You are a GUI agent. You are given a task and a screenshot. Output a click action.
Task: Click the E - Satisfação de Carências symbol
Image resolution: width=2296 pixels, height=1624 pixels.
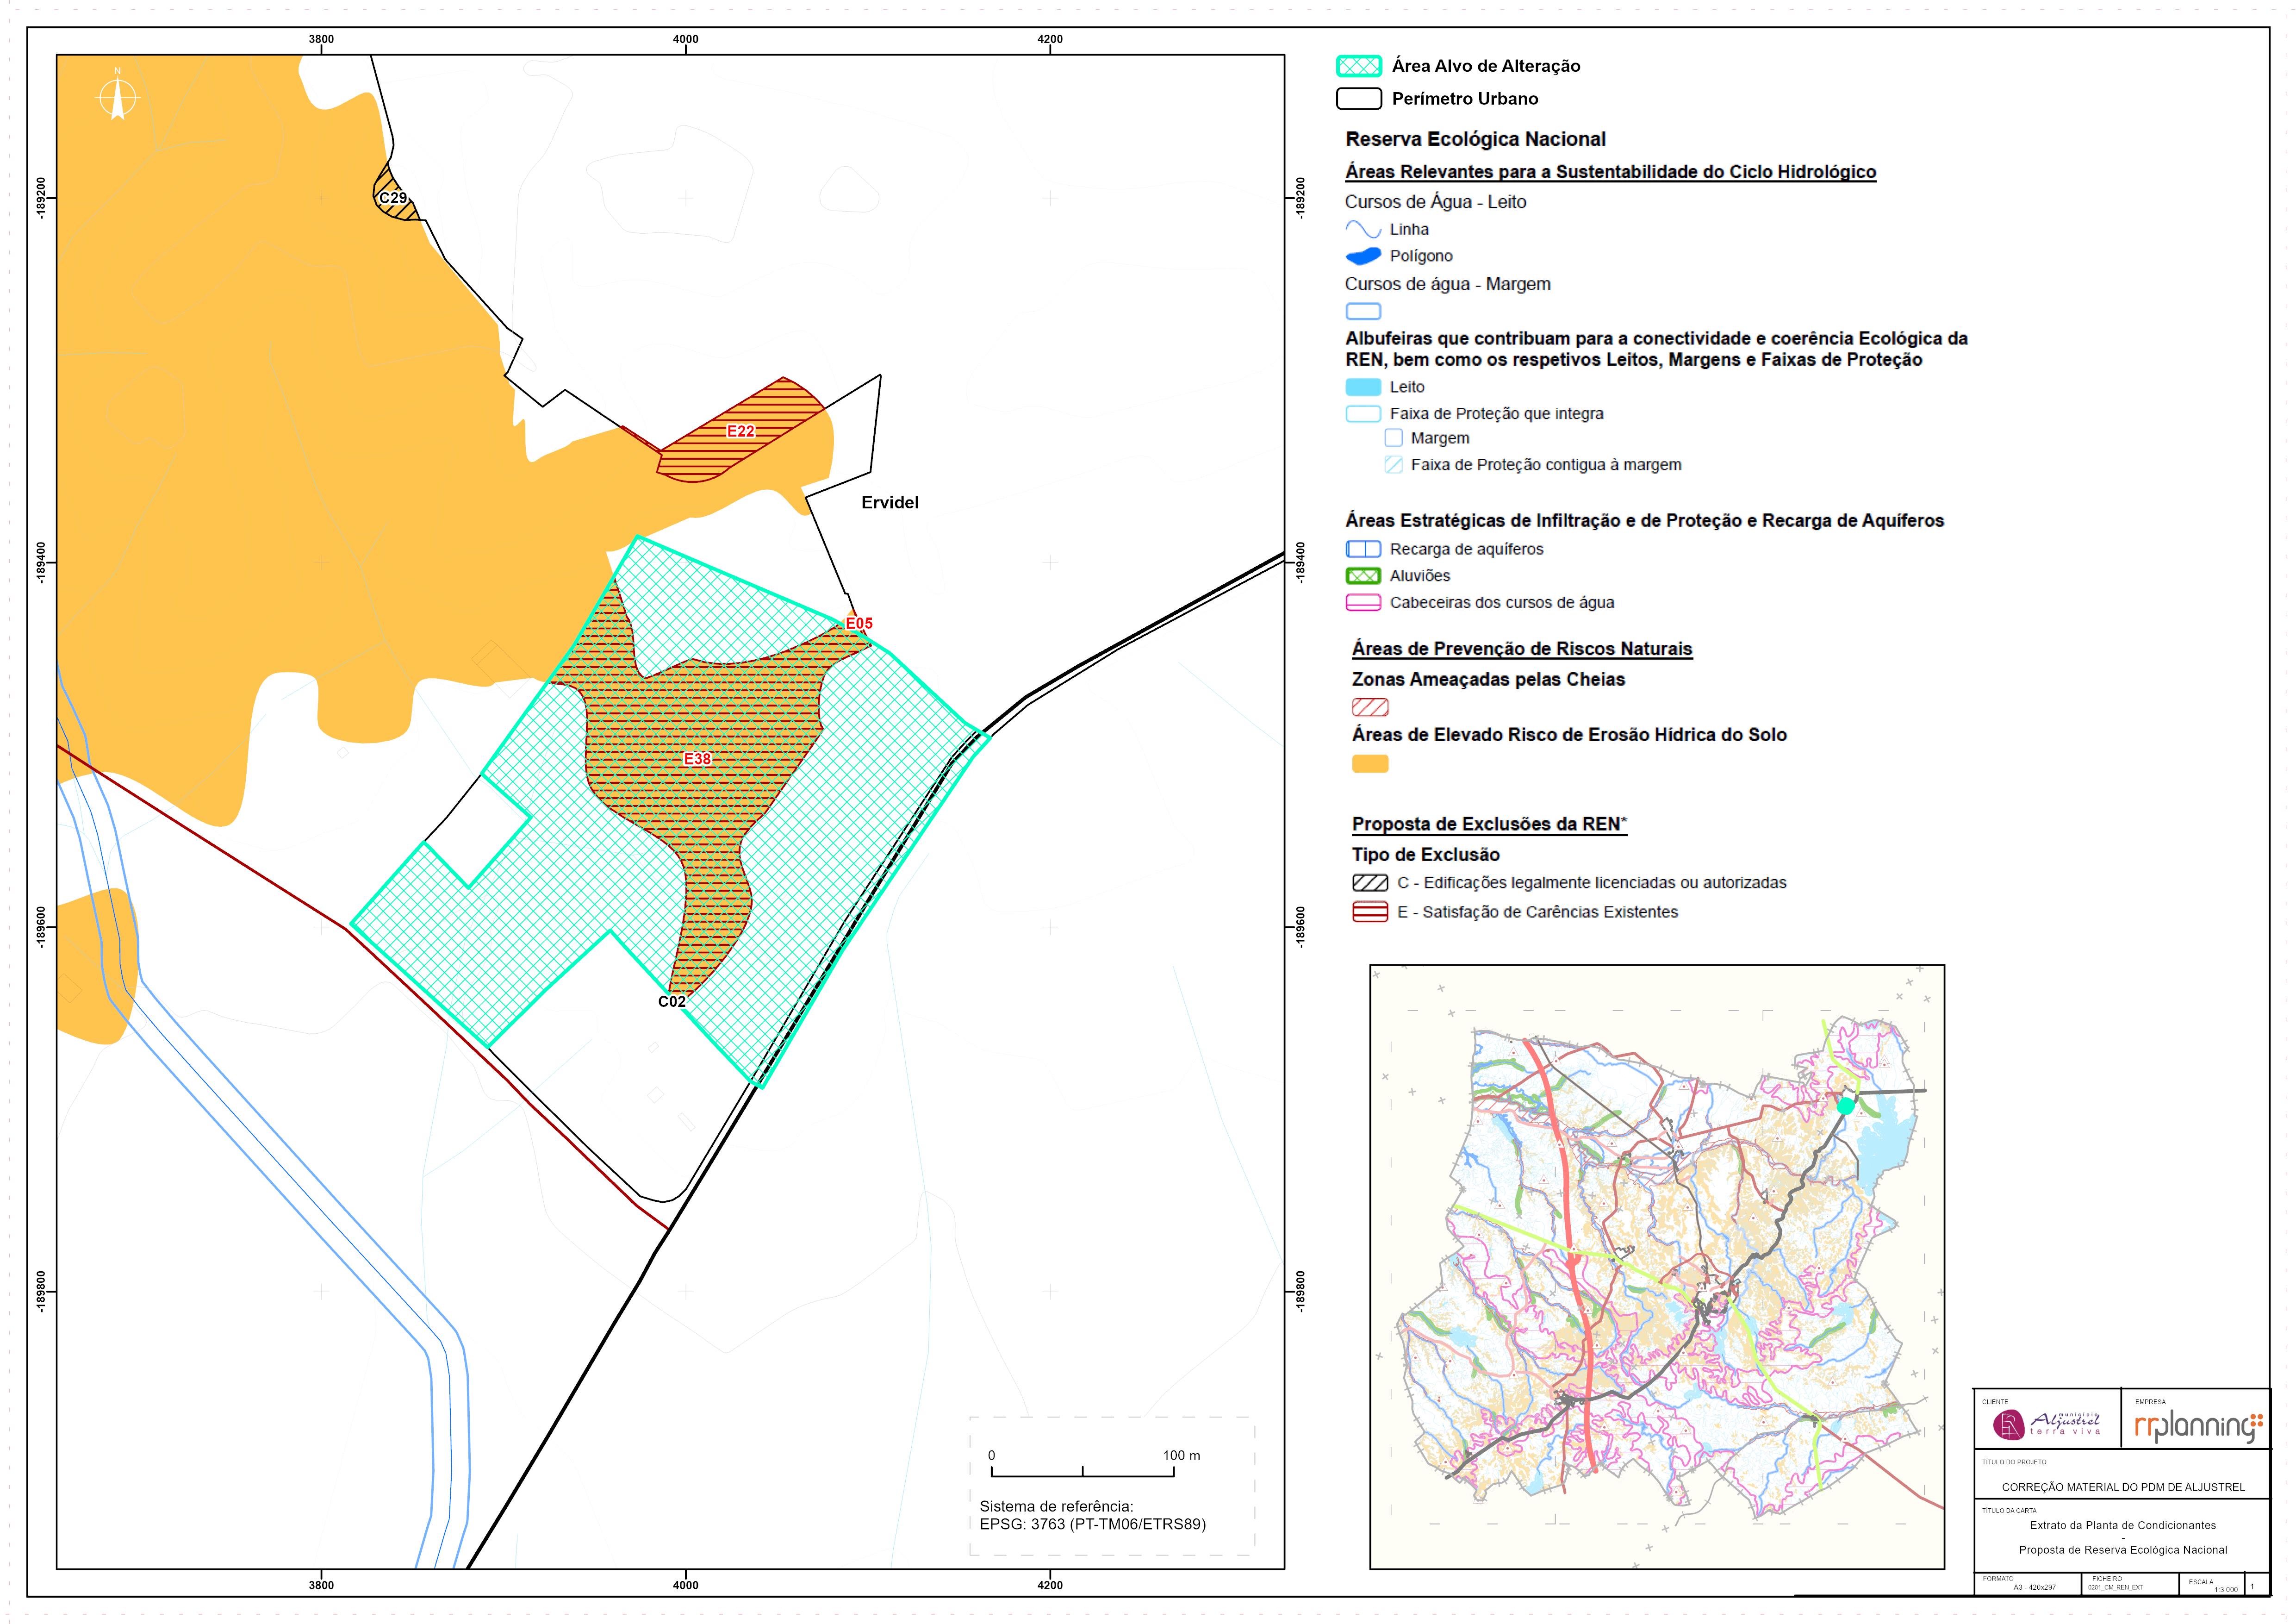1370,912
